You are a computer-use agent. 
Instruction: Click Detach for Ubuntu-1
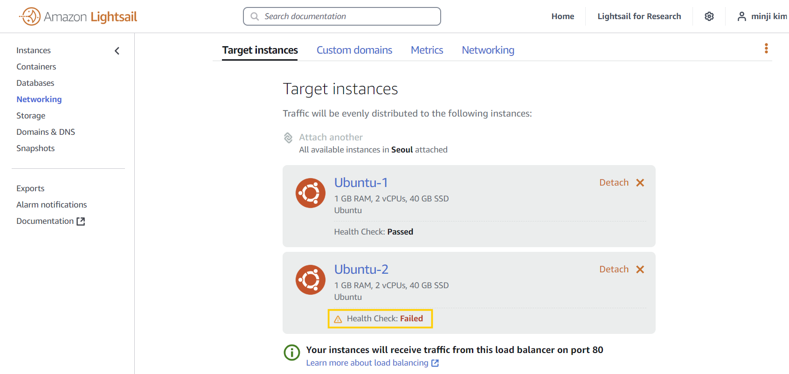pyautogui.click(x=614, y=183)
